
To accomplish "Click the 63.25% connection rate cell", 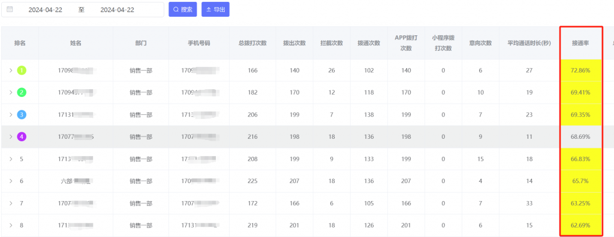I will coord(580,203).
